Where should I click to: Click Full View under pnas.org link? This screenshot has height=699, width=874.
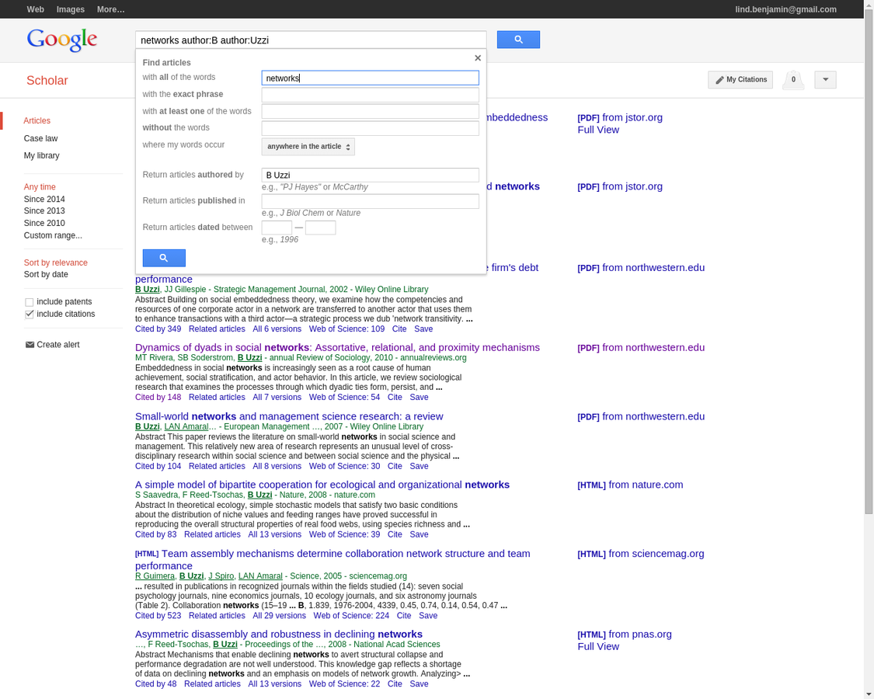[x=598, y=647]
